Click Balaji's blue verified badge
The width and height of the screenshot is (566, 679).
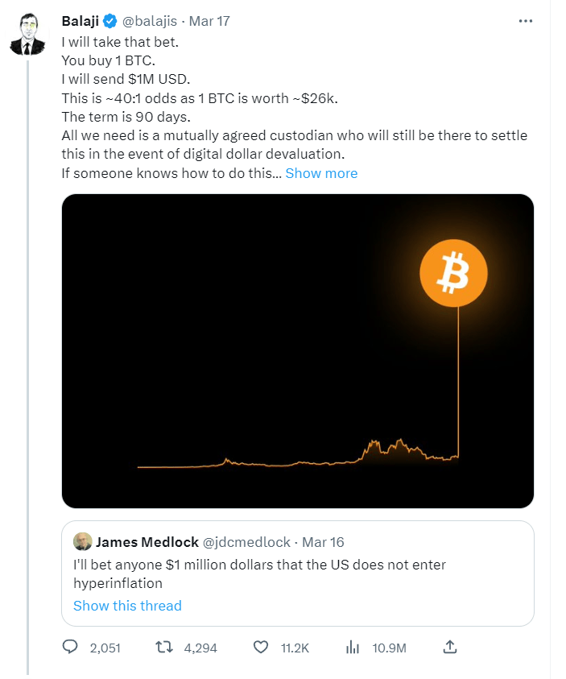pyautogui.click(x=109, y=20)
